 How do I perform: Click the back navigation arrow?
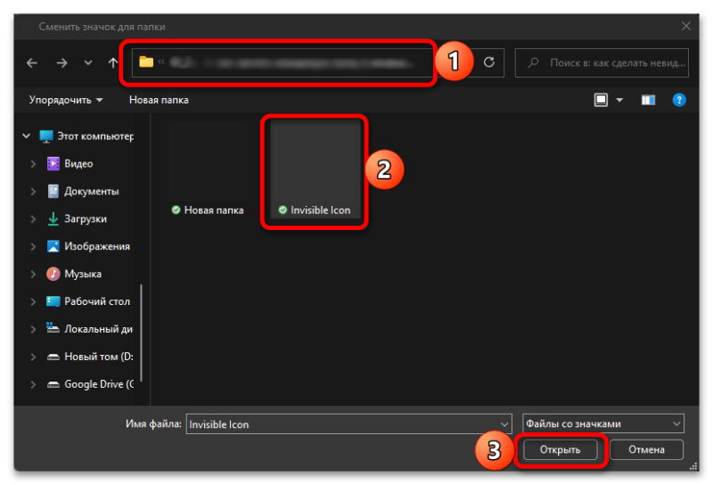tap(32, 62)
